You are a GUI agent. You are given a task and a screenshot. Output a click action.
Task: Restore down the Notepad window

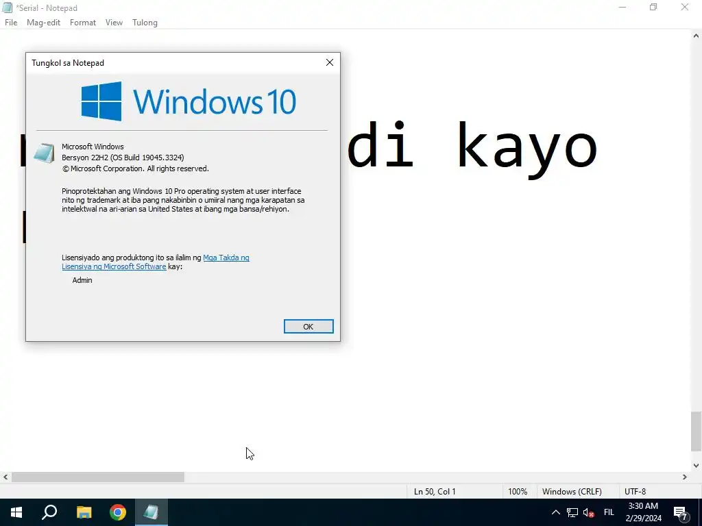pos(653,8)
